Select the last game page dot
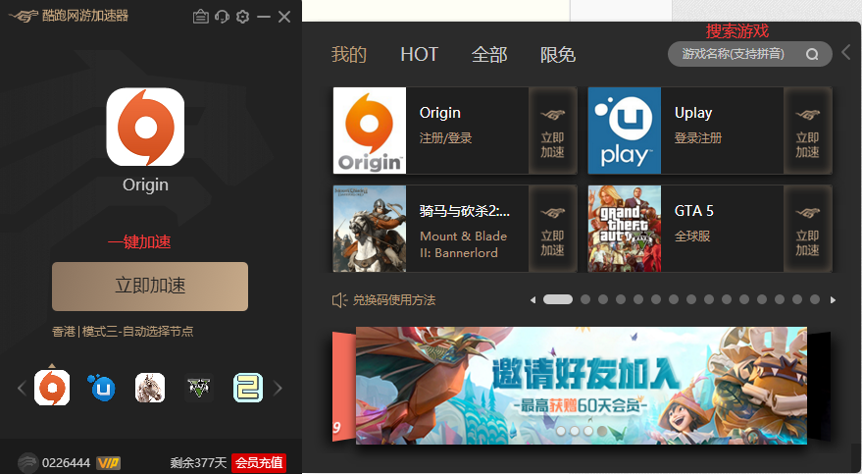 tap(815, 299)
